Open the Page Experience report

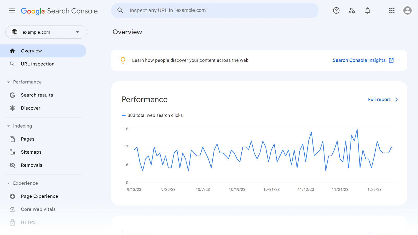pos(39,196)
